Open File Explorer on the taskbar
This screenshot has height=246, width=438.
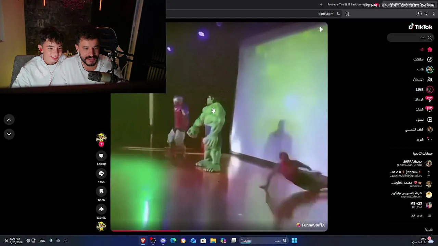[213, 241]
